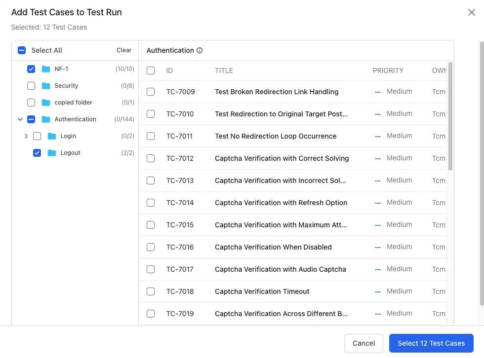This screenshot has height=358, width=484.
Task: Uncheck the Logout folder checkbox
Action: [x=37, y=153]
